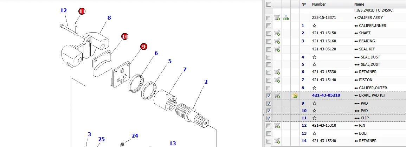406x147 pixels.
Task: Add PIN 421-43-15310 to cart
Action: coord(277,126)
